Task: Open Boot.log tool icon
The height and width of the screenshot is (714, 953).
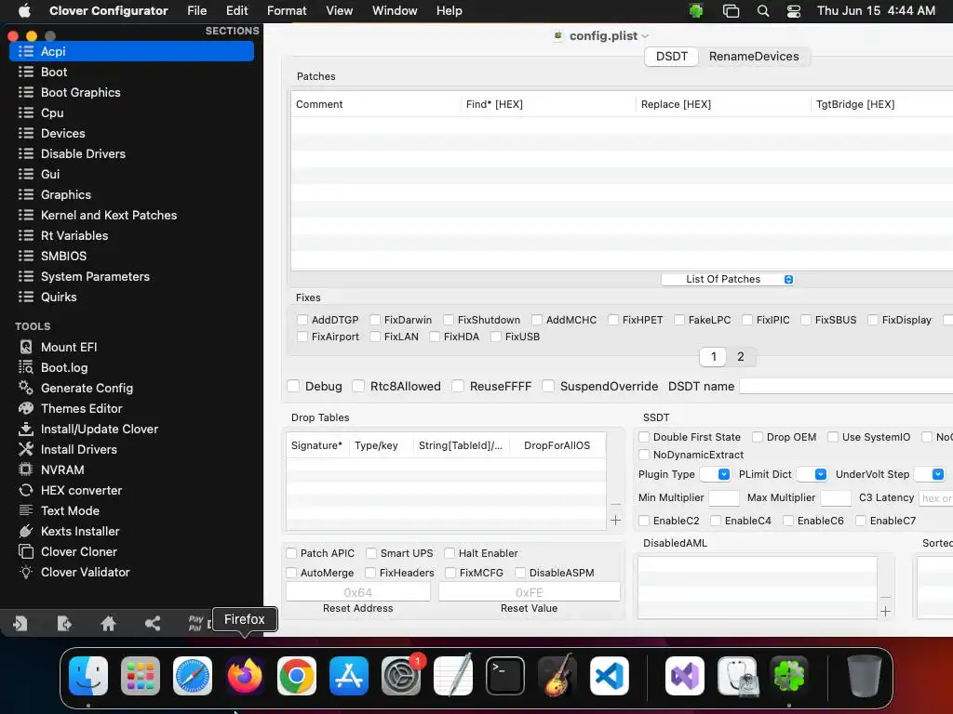Action: point(25,367)
